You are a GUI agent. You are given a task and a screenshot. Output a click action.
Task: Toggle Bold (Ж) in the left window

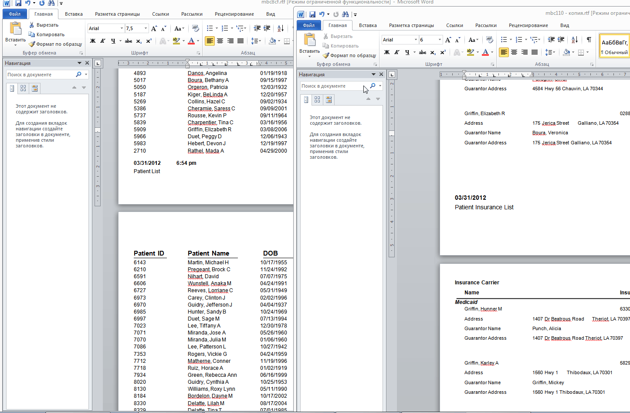(x=93, y=41)
